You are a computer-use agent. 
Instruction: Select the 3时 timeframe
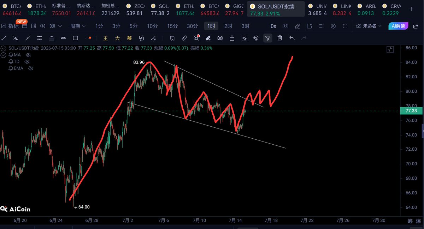[245, 26]
